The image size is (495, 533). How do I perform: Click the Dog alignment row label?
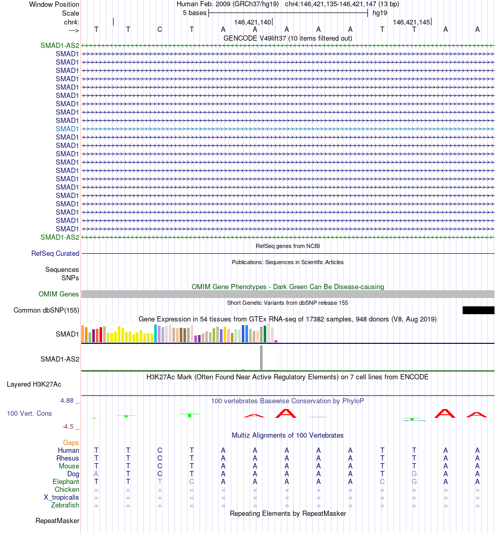point(73,474)
